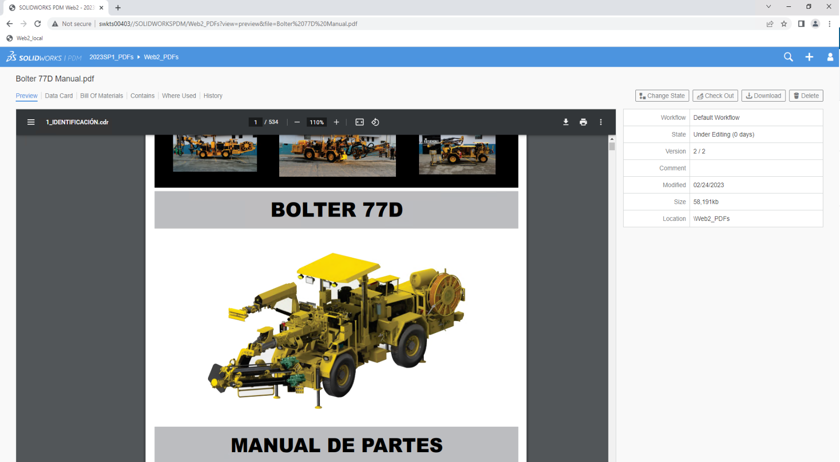840x462 pixels.
Task: Open the History tab for the manual
Action: (213, 96)
